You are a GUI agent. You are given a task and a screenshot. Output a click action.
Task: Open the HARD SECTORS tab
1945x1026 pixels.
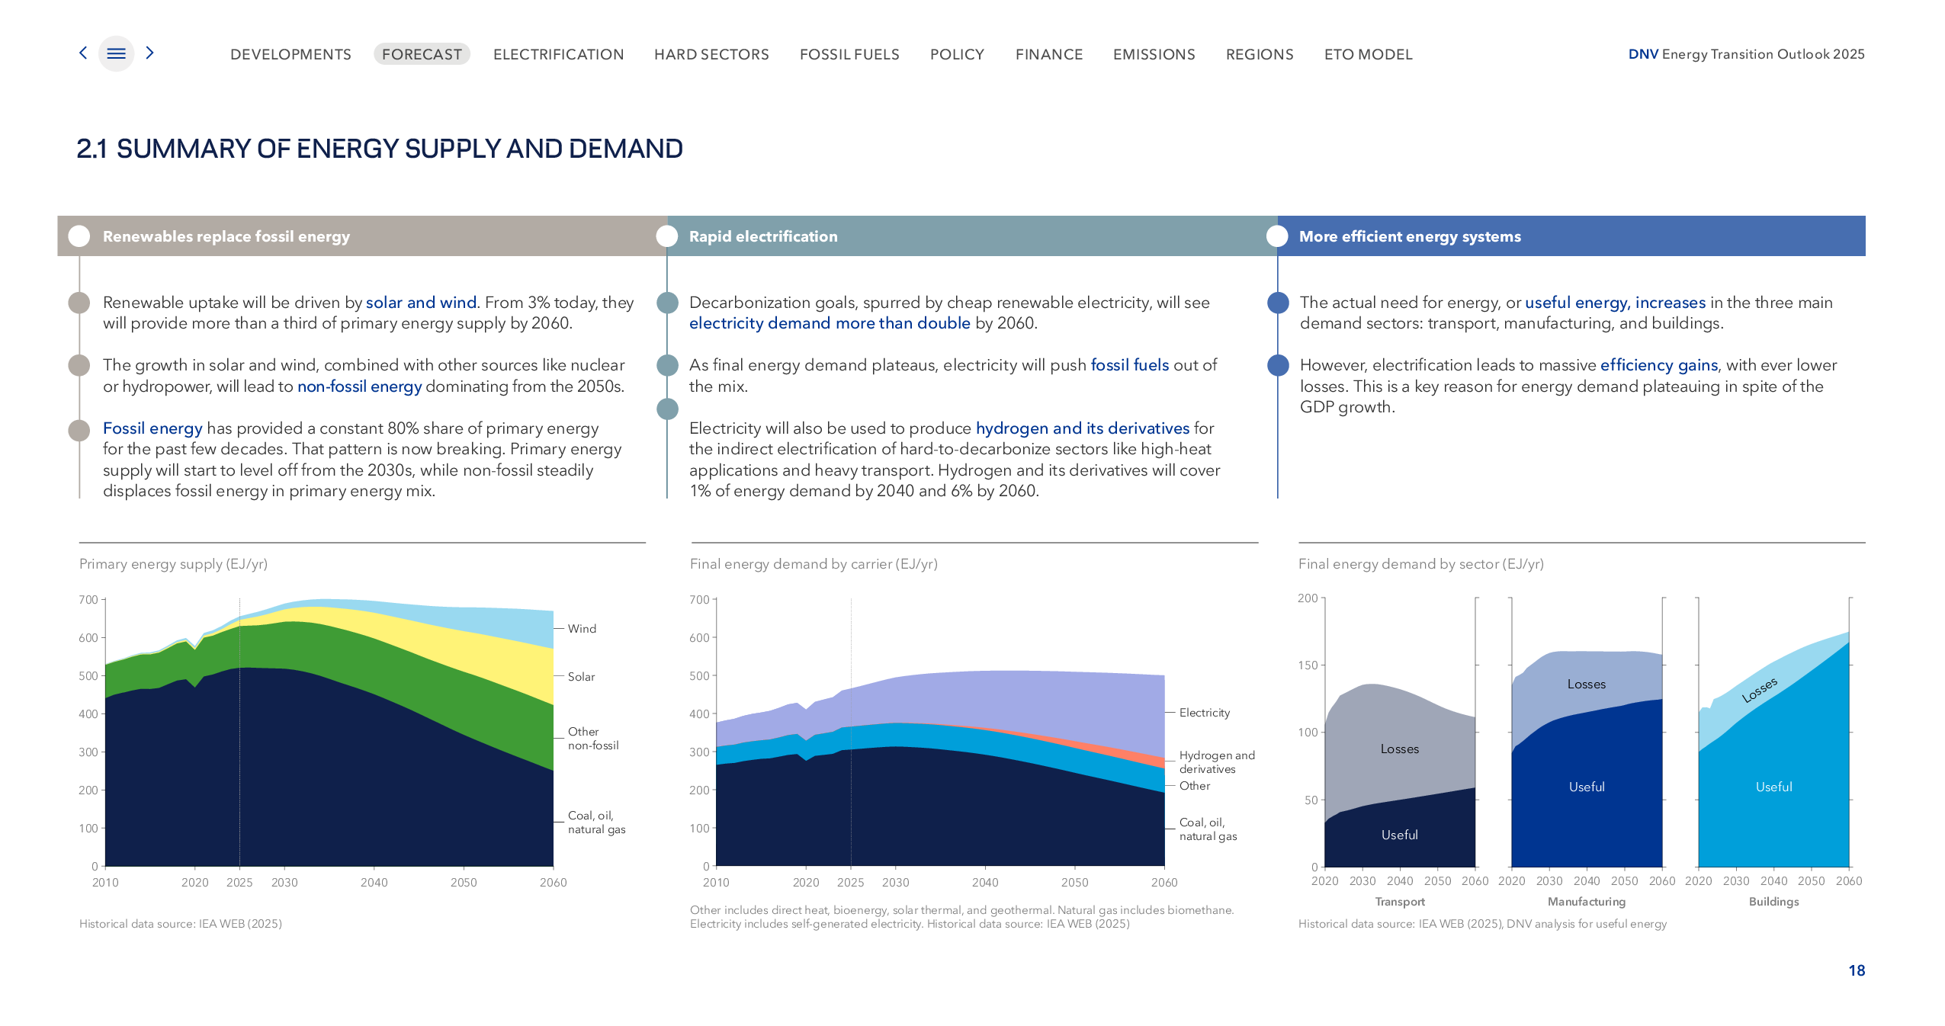tap(711, 54)
